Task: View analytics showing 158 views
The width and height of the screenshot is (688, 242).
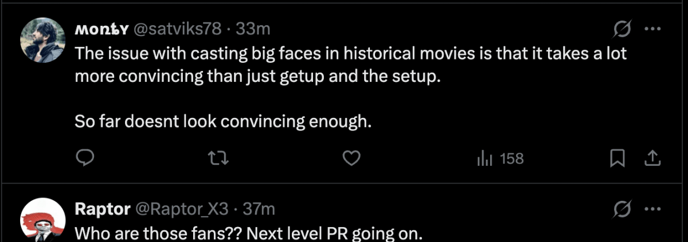Action: 500,158
